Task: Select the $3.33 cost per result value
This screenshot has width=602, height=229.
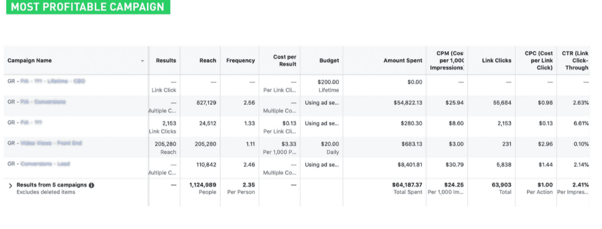Action: click(289, 144)
